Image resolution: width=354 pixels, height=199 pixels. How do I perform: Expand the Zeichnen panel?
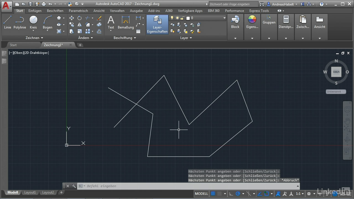(34, 38)
